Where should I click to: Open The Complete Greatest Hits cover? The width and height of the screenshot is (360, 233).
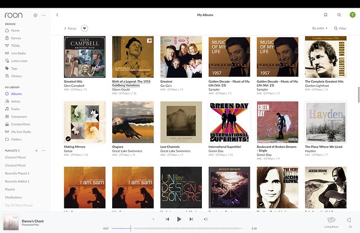[x=326, y=57]
